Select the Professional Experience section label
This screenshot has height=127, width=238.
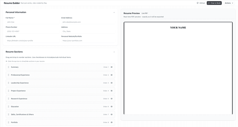point(20,75)
